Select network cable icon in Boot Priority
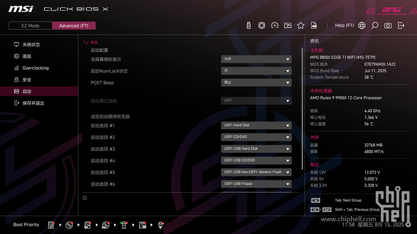 point(161,225)
